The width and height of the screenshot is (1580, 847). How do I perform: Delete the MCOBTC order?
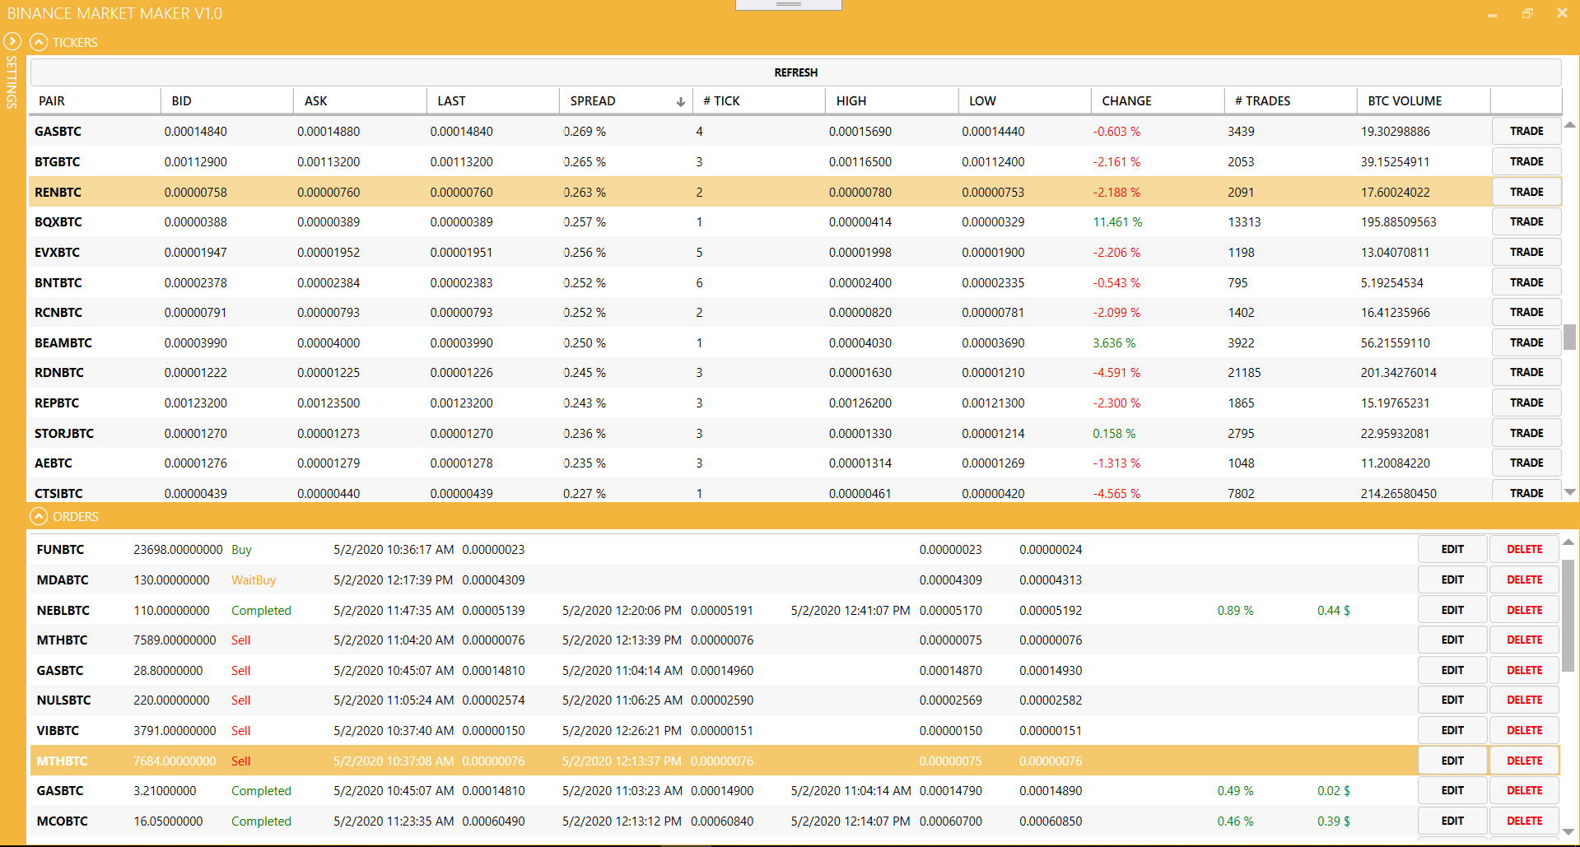1524,821
